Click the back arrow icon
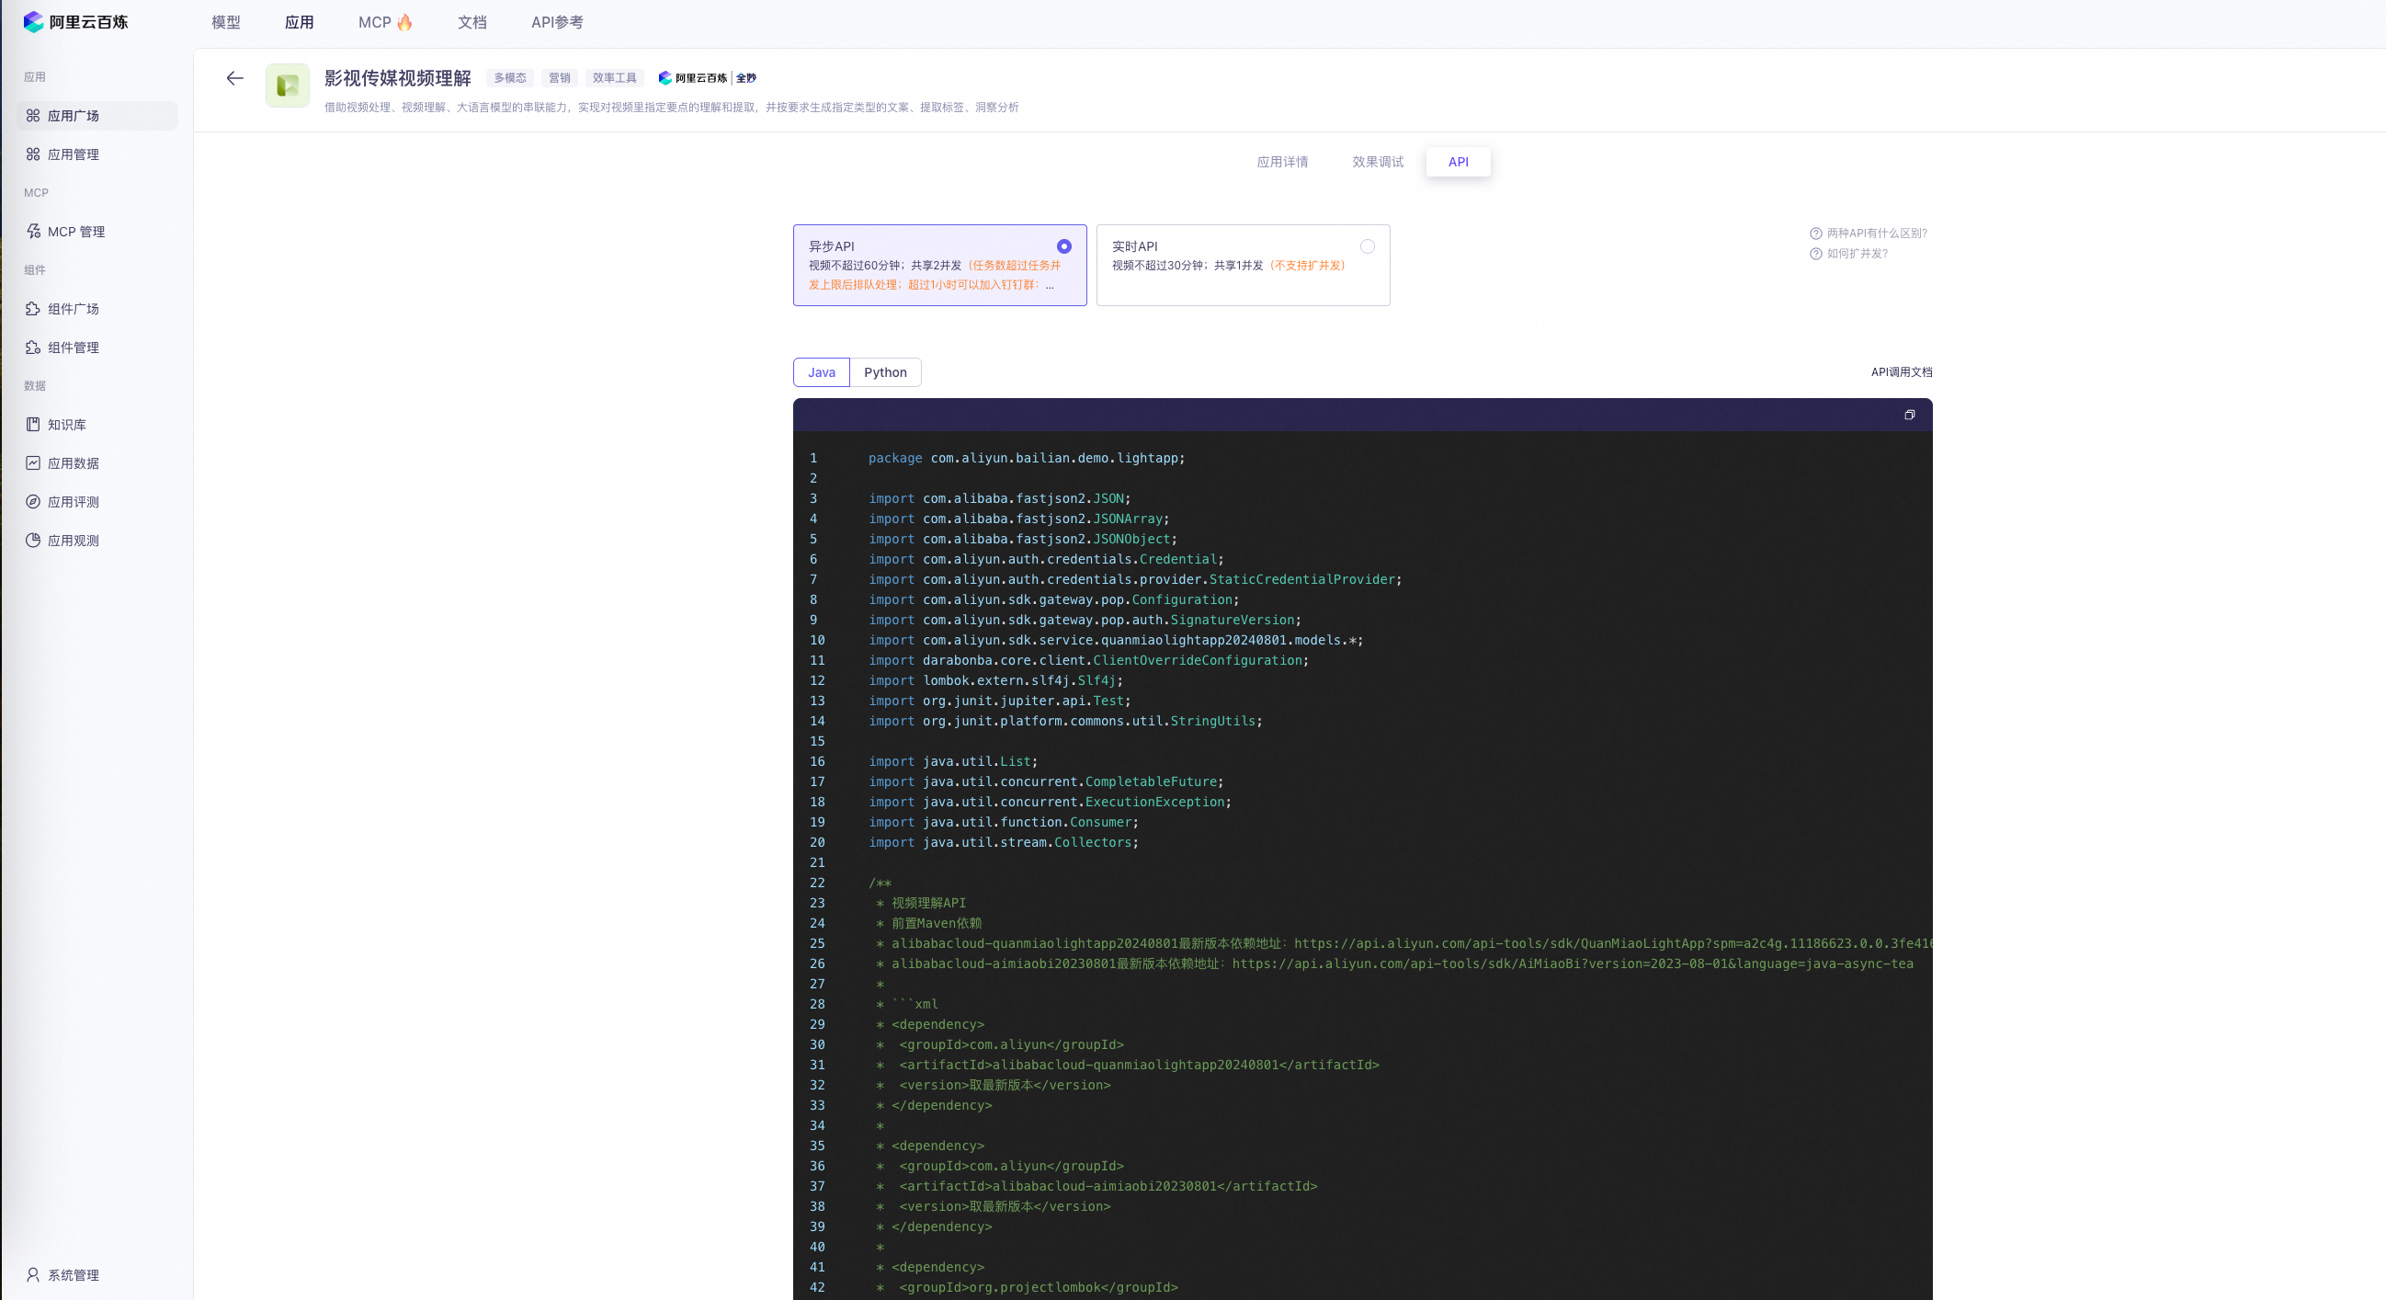The image size is (2386, 1300). pos(234,79)
